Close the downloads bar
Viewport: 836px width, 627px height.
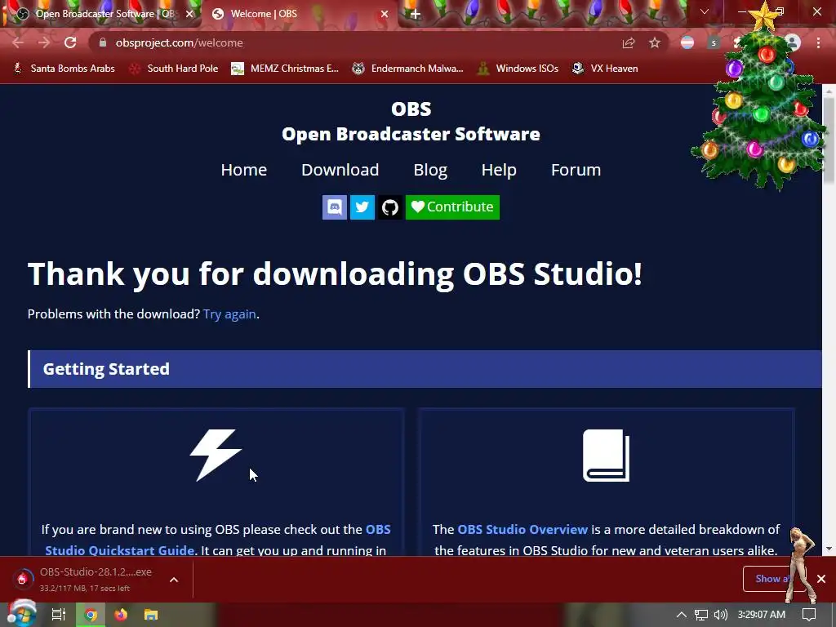[821, 579]
